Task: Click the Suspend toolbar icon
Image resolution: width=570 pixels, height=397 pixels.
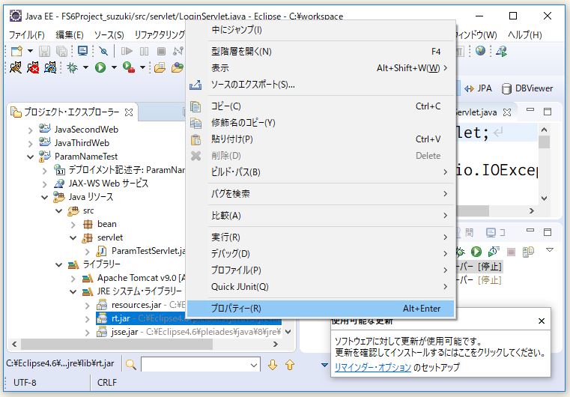Action: [x=145, y=51]
